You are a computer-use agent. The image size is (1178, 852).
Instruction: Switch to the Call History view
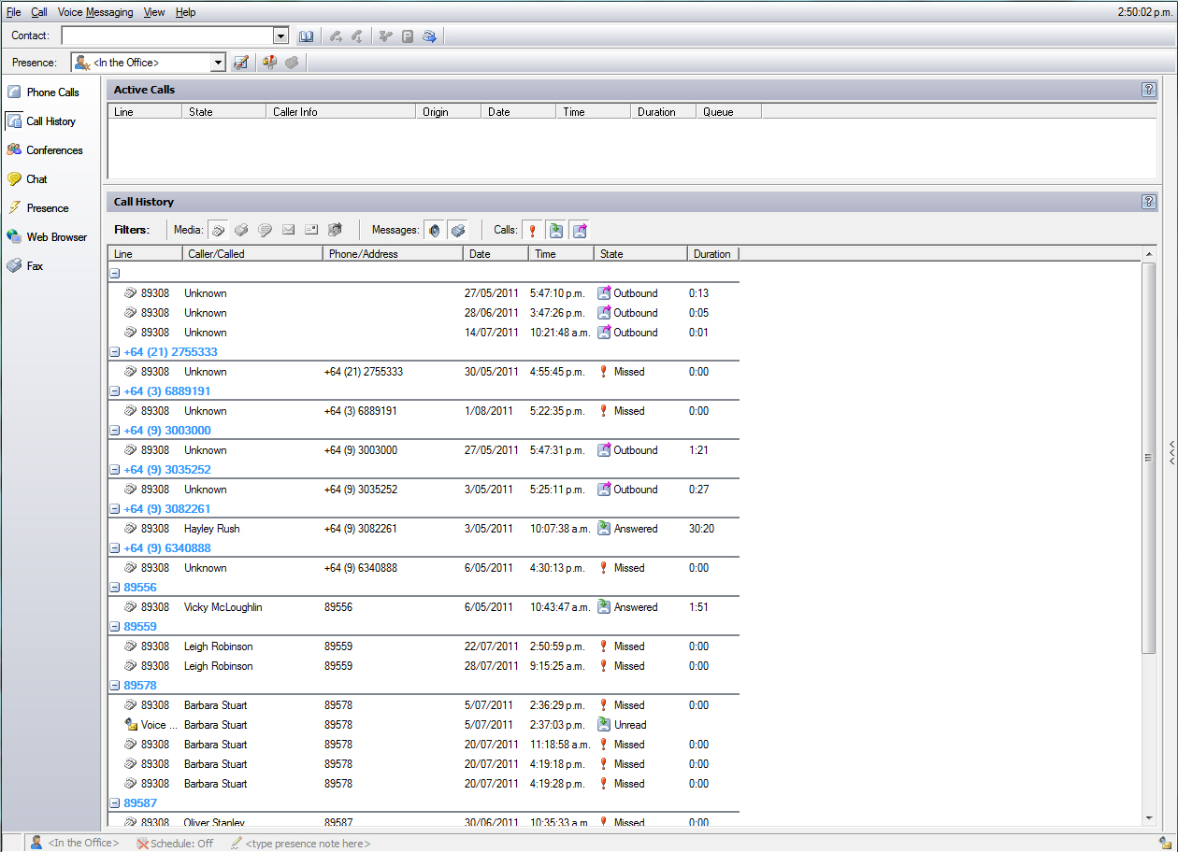pyautogui.click(x=42, y=121)
